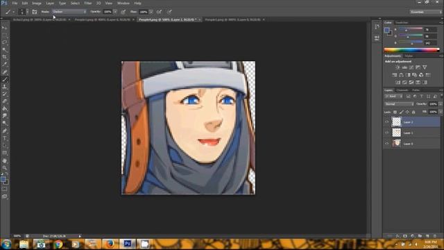Select the Rectangular Marquee tool
Viewport: 444px width, 250px height.
point(5,35)
